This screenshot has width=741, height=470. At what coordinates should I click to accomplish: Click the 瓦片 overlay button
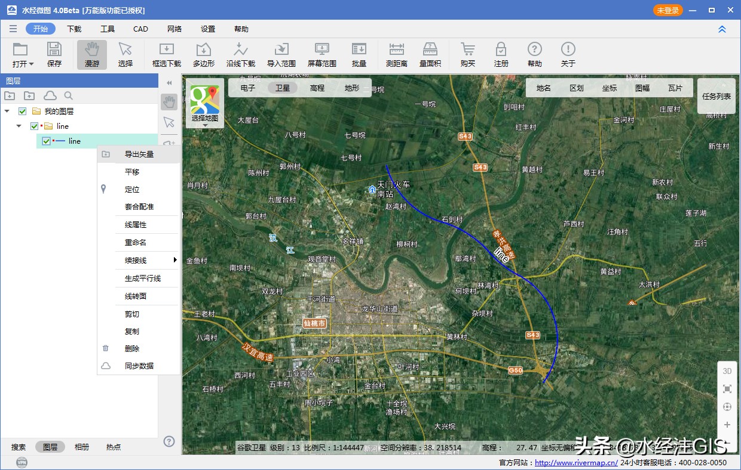click(x=675, y=88)
